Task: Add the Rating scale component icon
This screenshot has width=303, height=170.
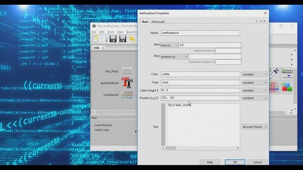Action: click(287, 74)
